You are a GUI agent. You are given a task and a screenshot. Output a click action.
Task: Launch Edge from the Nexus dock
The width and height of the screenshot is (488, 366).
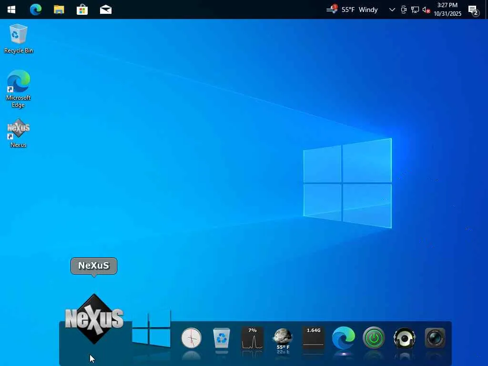point(344,338)
